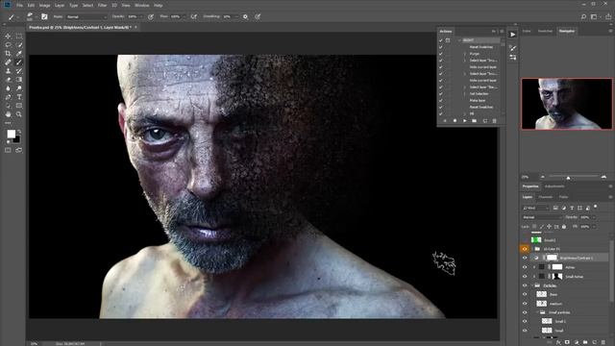The height and width of the screenshot is (346, 615).
Task: Select the Dodge tool
Action: tap(19, 88)
